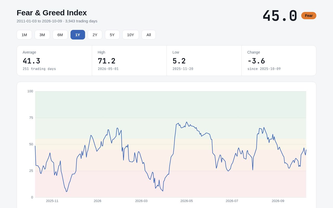Select the 2Y time range
333x208 pixels.
click(95, 35)
